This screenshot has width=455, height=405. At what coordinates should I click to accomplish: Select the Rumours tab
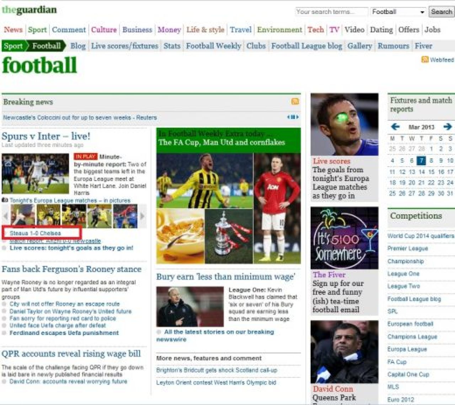pyautogui.click(x=394, y=46)
